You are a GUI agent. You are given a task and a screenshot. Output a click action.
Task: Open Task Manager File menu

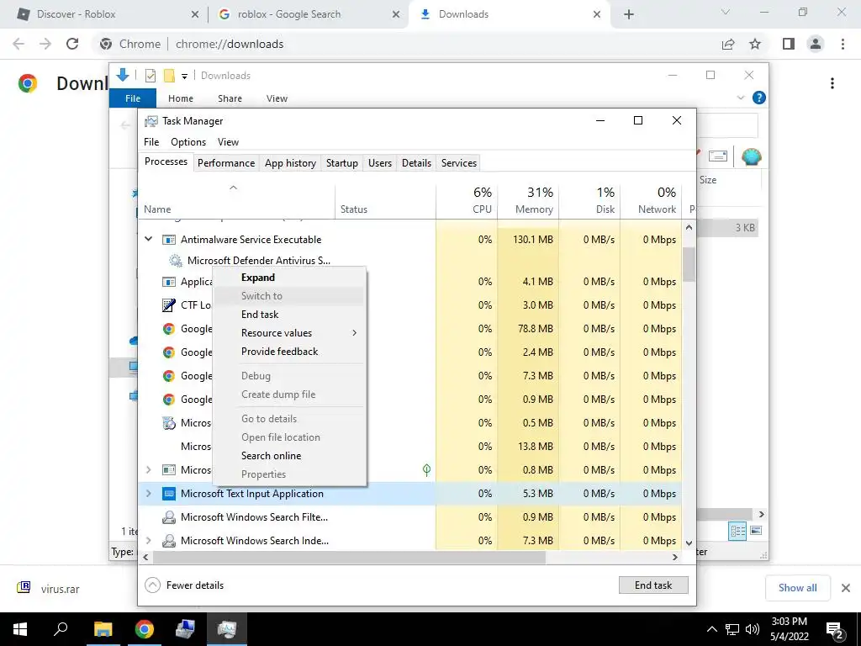[151, 141]
